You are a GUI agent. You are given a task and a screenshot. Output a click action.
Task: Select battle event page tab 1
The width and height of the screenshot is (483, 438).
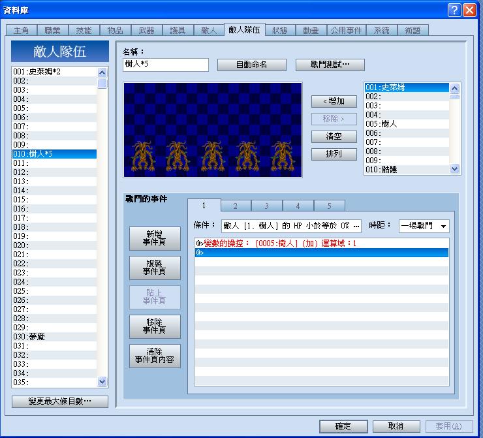click(x=204, y=206)
